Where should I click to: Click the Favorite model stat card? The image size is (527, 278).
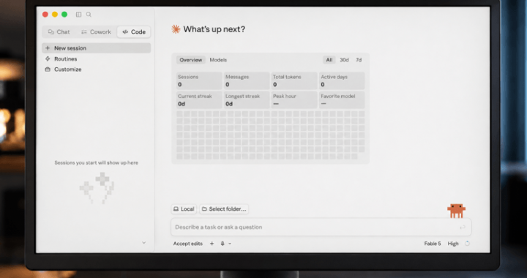point(342,99)
